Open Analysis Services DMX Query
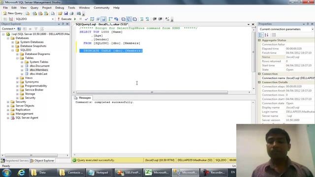This screenshot has height=177, width=315. (x=40, y=13)
